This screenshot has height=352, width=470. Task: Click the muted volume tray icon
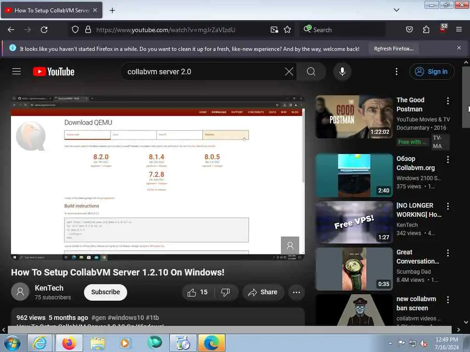pyautogui.click(x=424, y=344)
